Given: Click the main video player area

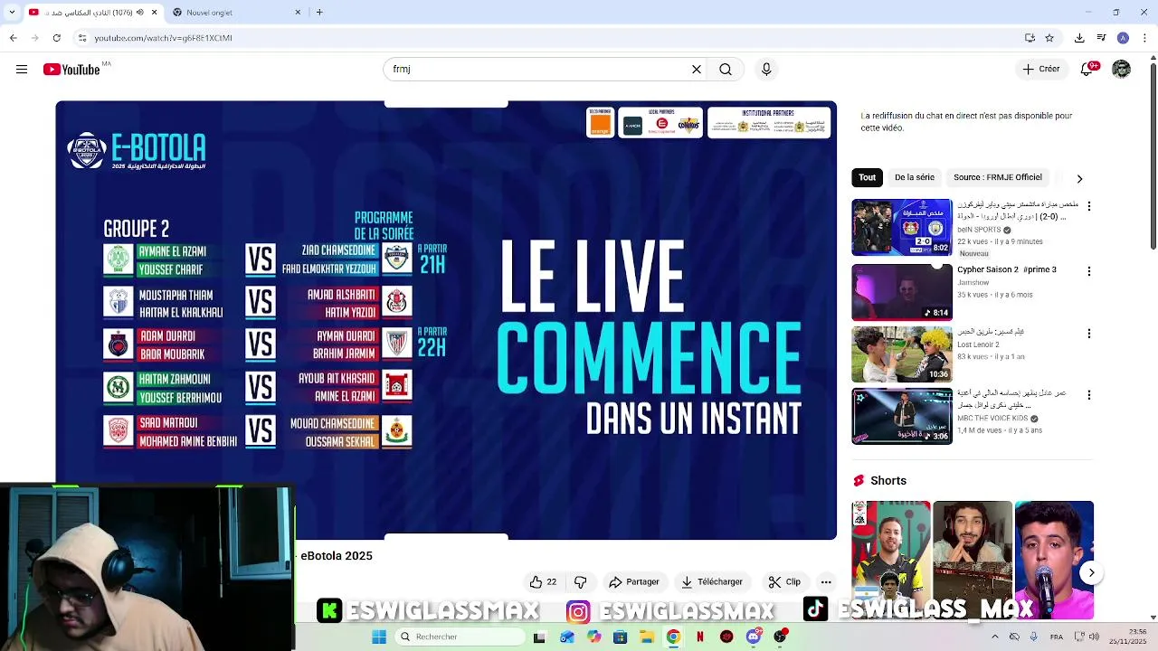Looking at the screenshot, I should 446,320.
